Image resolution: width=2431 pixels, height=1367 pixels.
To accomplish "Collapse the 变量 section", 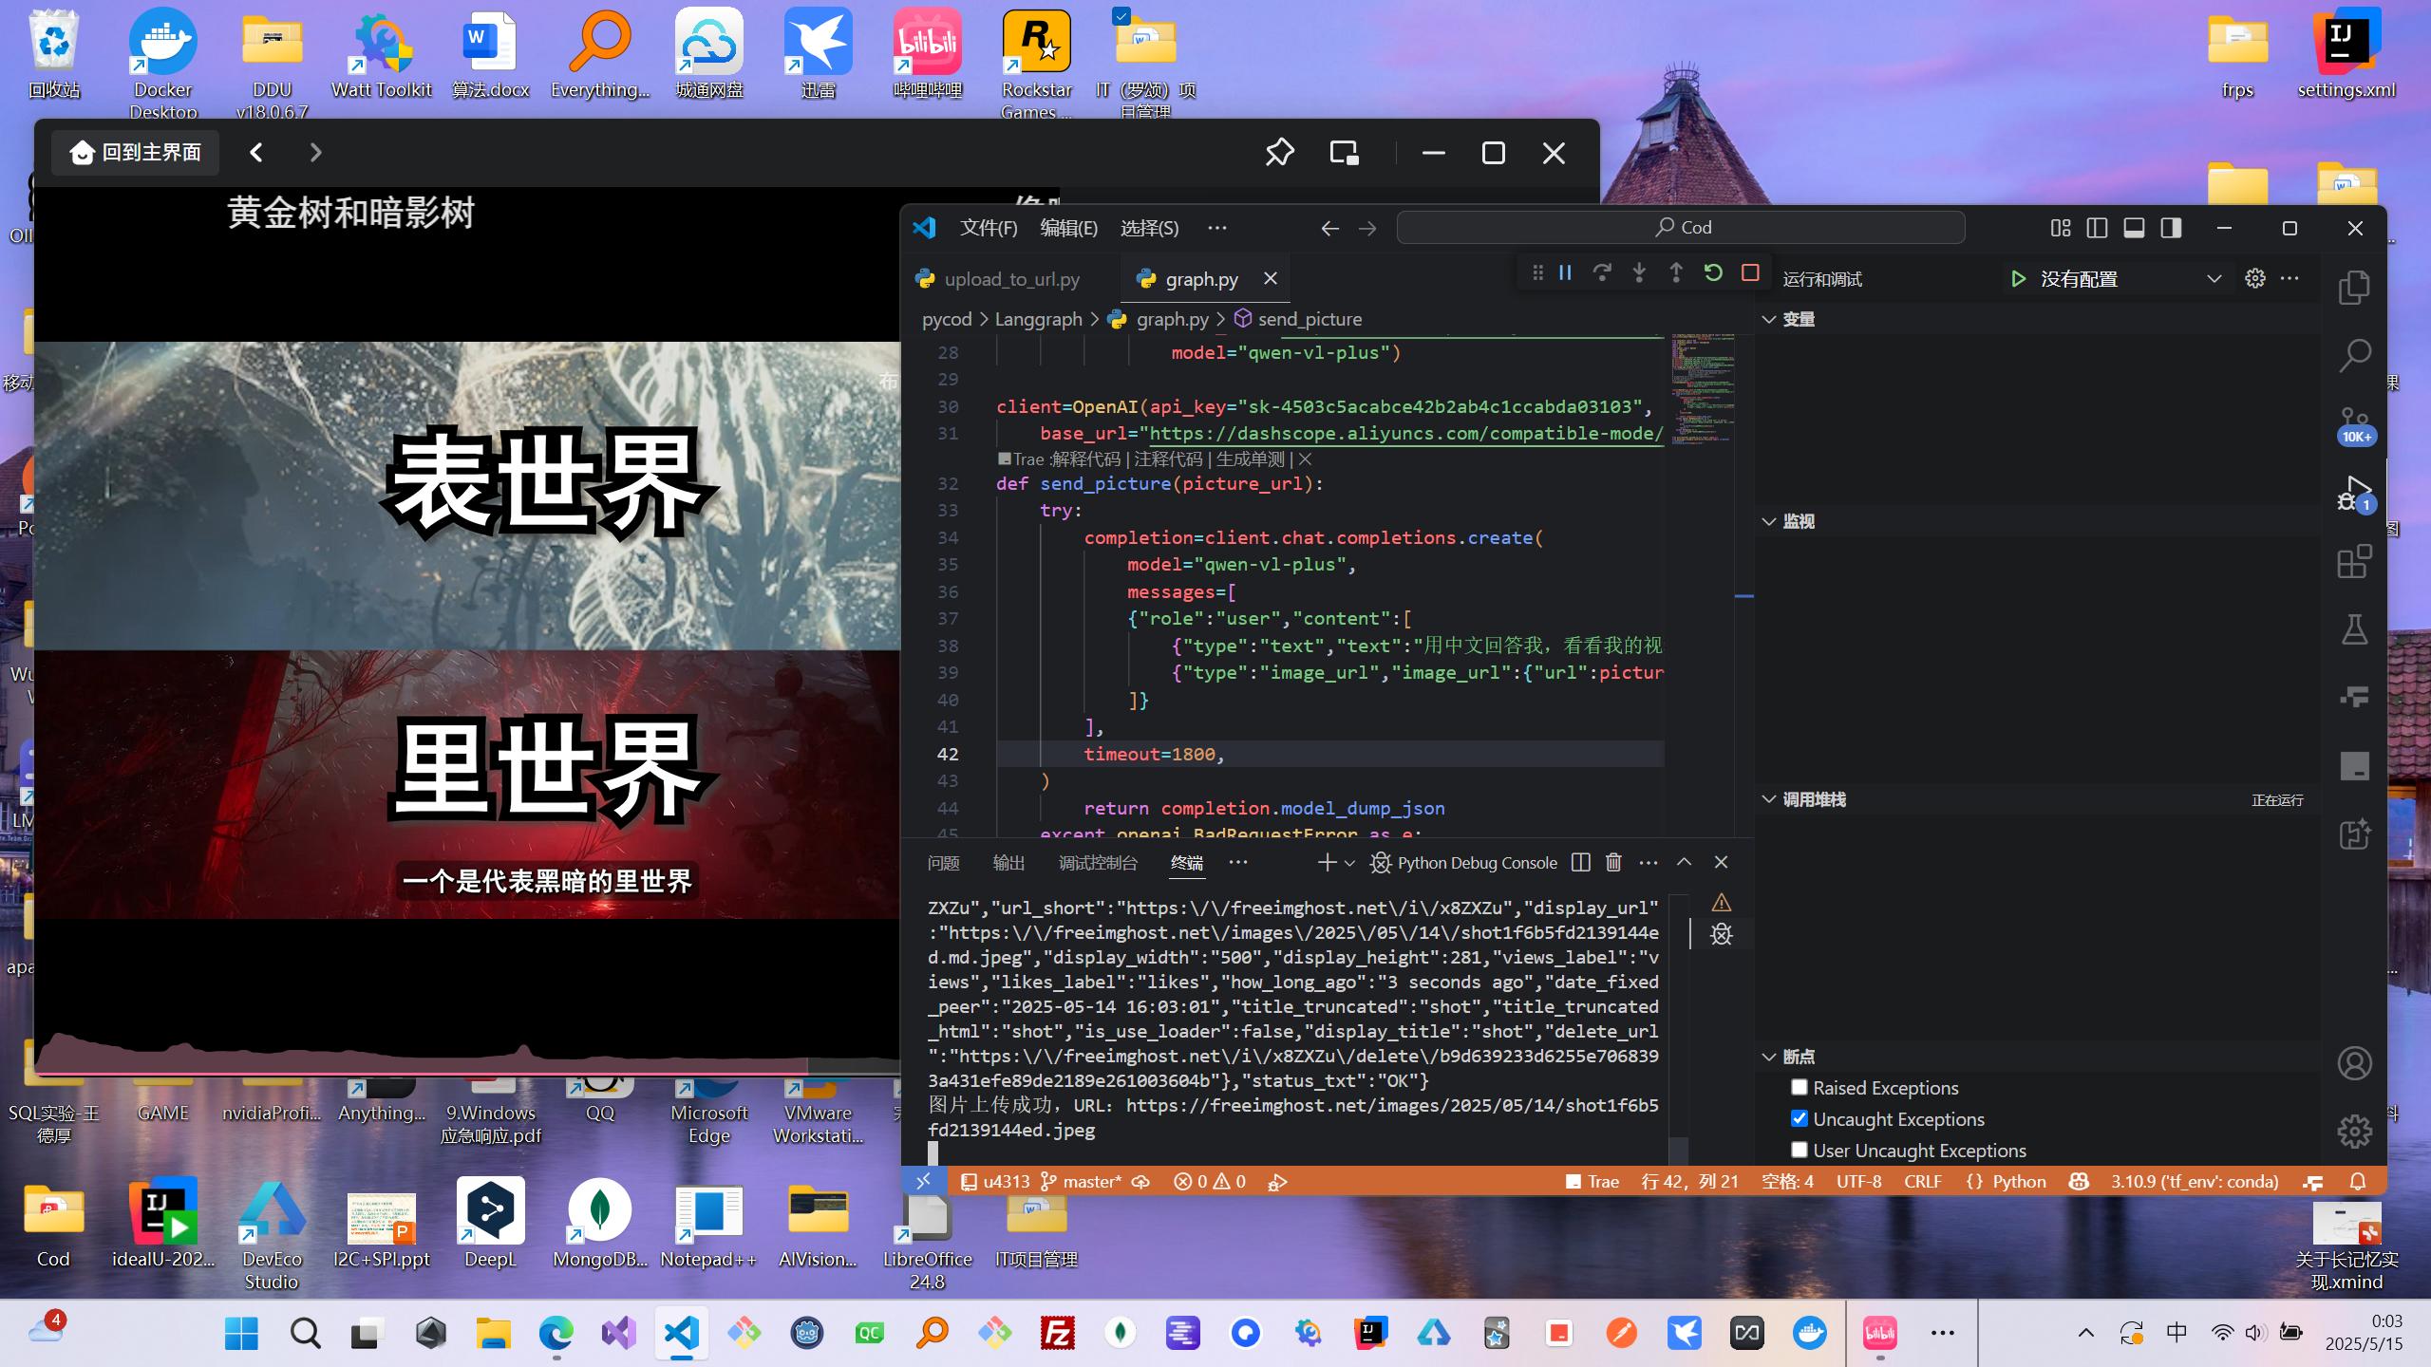I will 1768,319.
